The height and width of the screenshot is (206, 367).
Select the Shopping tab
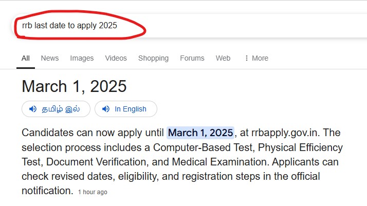point(153,58)
